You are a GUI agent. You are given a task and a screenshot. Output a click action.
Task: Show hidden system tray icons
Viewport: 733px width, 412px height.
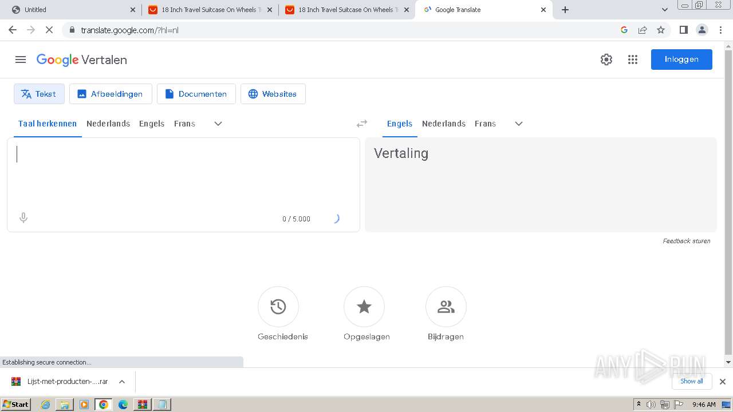[639, 405]
